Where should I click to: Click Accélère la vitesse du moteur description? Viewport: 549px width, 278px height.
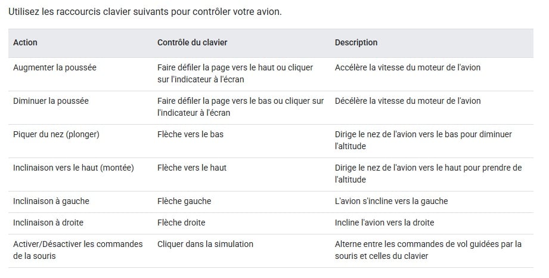pos(408,67)
